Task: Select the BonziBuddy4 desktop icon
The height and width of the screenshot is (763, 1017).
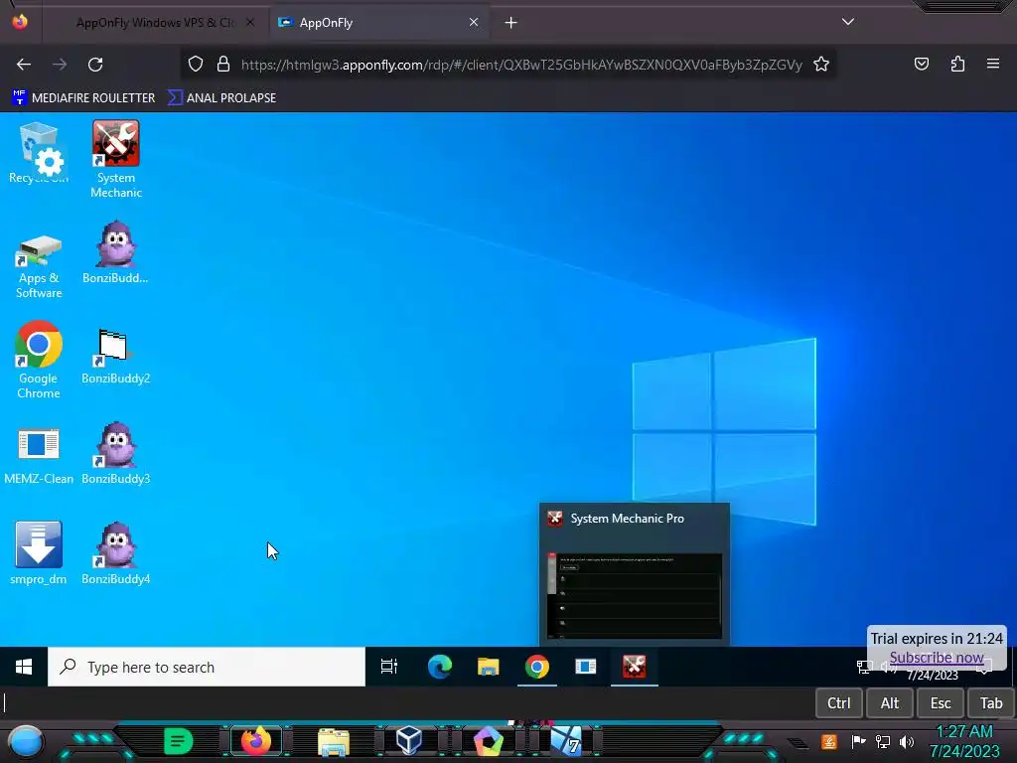Action: tap(115, 553)
